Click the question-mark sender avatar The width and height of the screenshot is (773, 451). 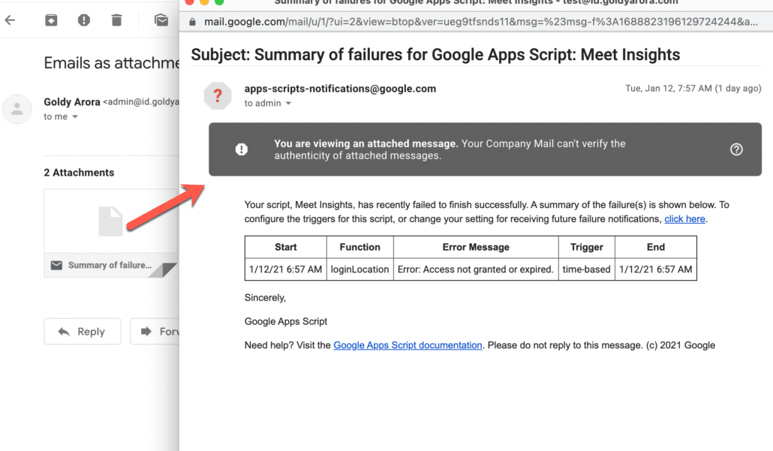(x=218, y=95)
